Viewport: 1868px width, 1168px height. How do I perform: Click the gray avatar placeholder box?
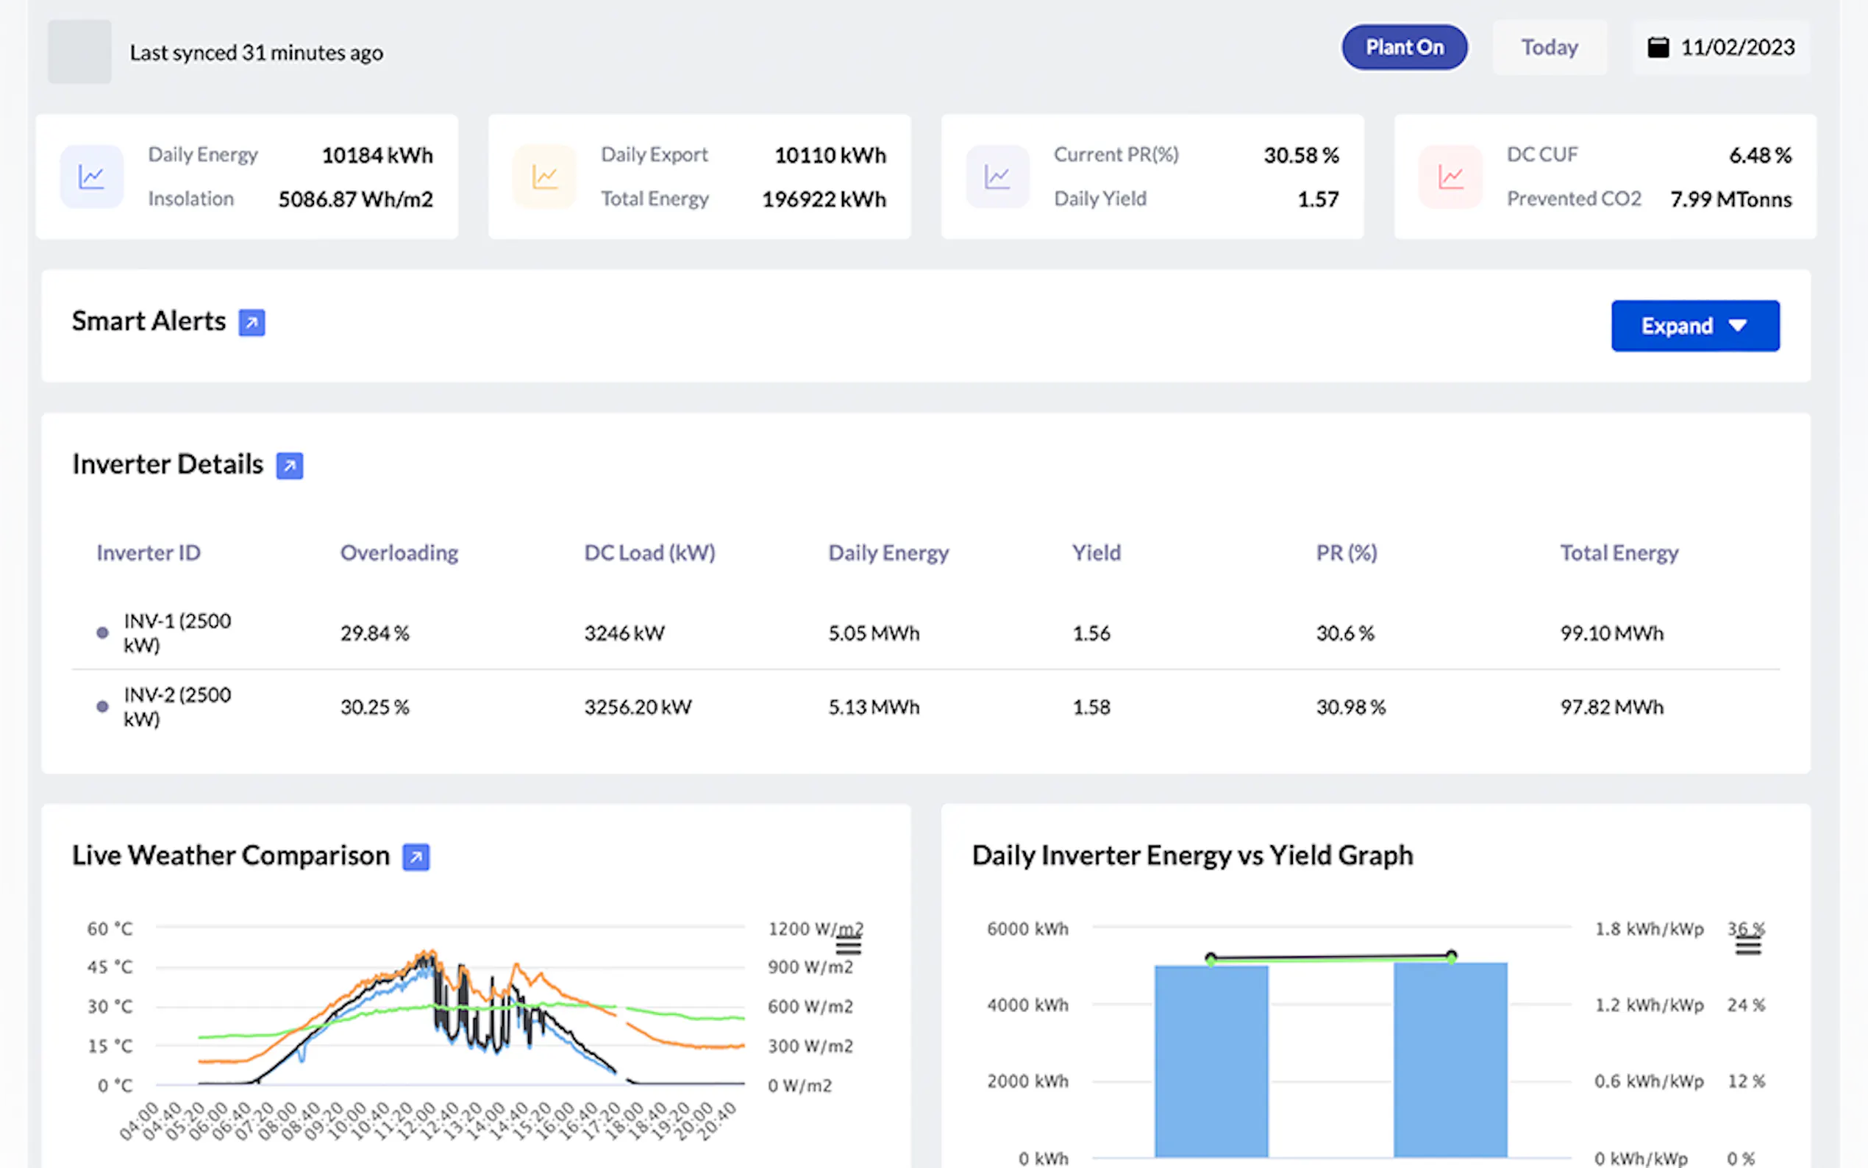pos(79,51)
